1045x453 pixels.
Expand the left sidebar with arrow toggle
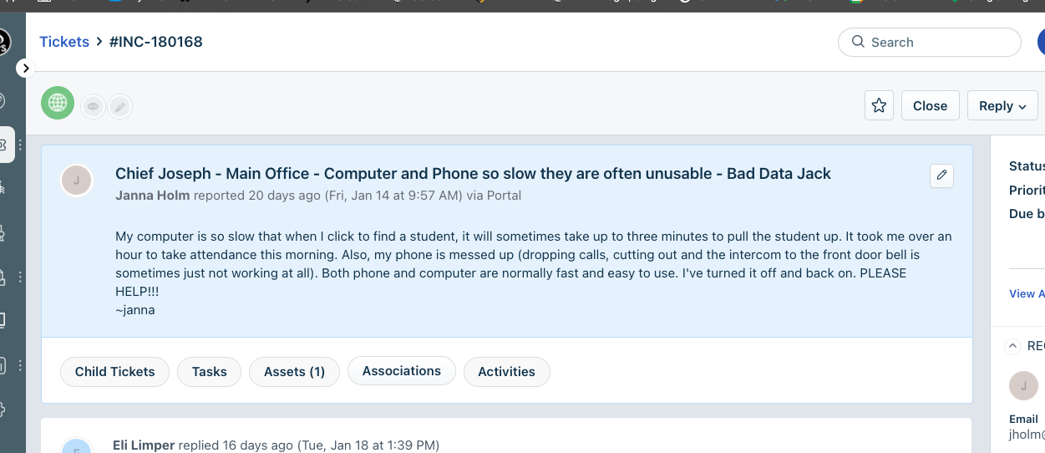[x=25, y=69]
